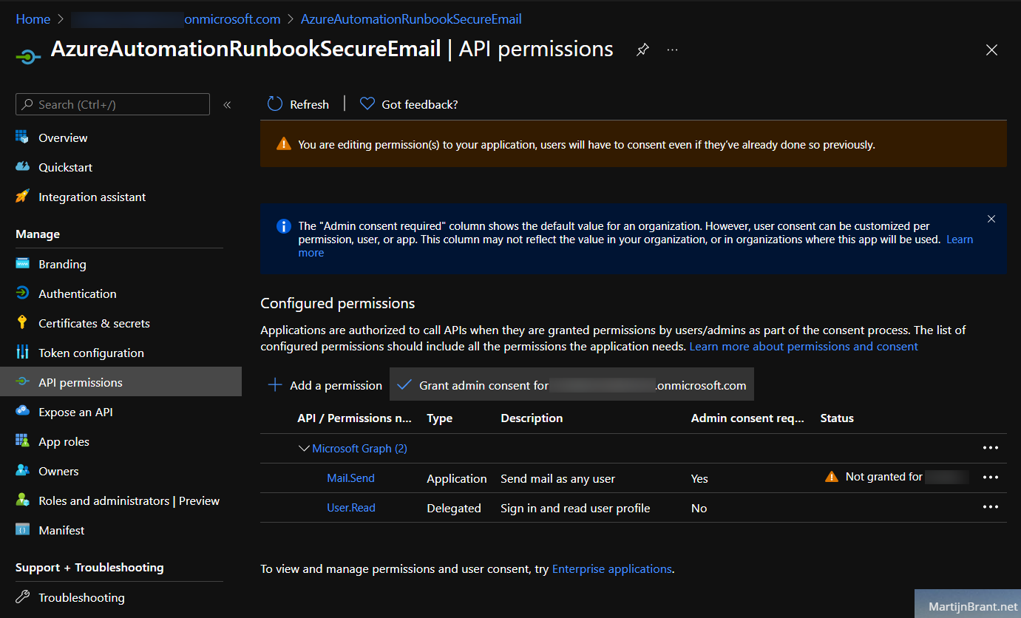The image size is (1021, 618).
Task: Click the Type column header
Action: pyautogui.click(x=439, y=418)
